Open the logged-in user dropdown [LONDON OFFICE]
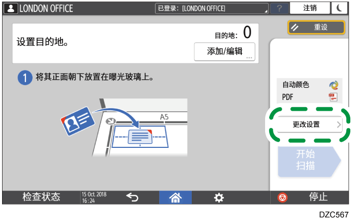This screenshot has height=220, width=355. coord(212,9)
